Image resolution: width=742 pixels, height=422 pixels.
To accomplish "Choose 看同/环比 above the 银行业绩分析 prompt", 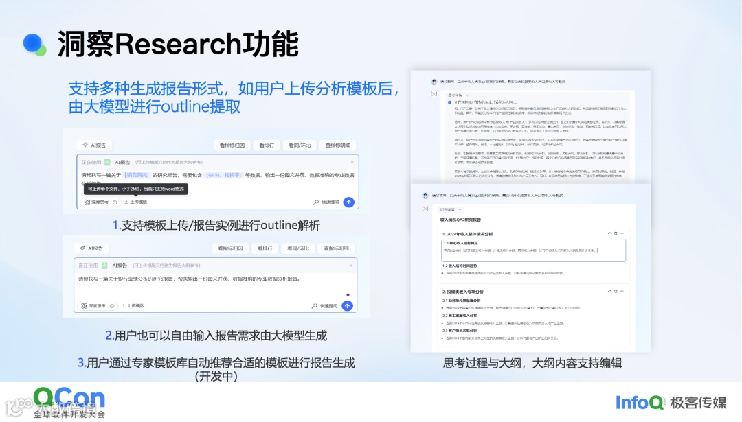I will pyautogui.click(x=298, y=248).
